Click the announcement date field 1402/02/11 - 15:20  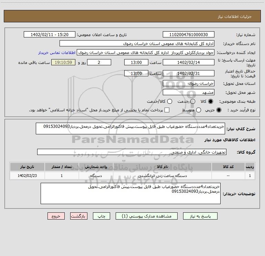(x=50, y=34)
